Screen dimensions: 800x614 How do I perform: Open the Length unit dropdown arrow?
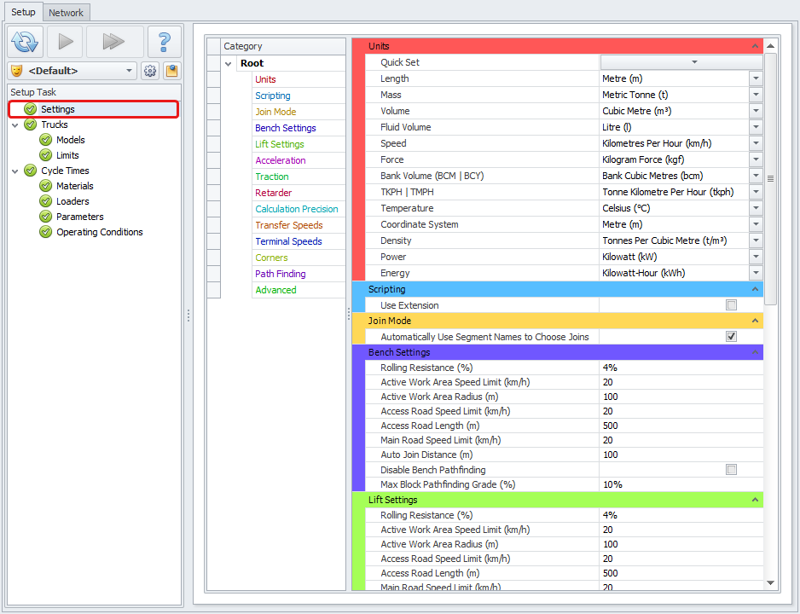pos(756,78)
